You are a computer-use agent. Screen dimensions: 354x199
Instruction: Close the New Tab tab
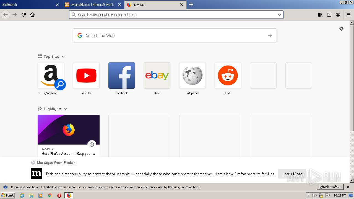tap(182, 5)
